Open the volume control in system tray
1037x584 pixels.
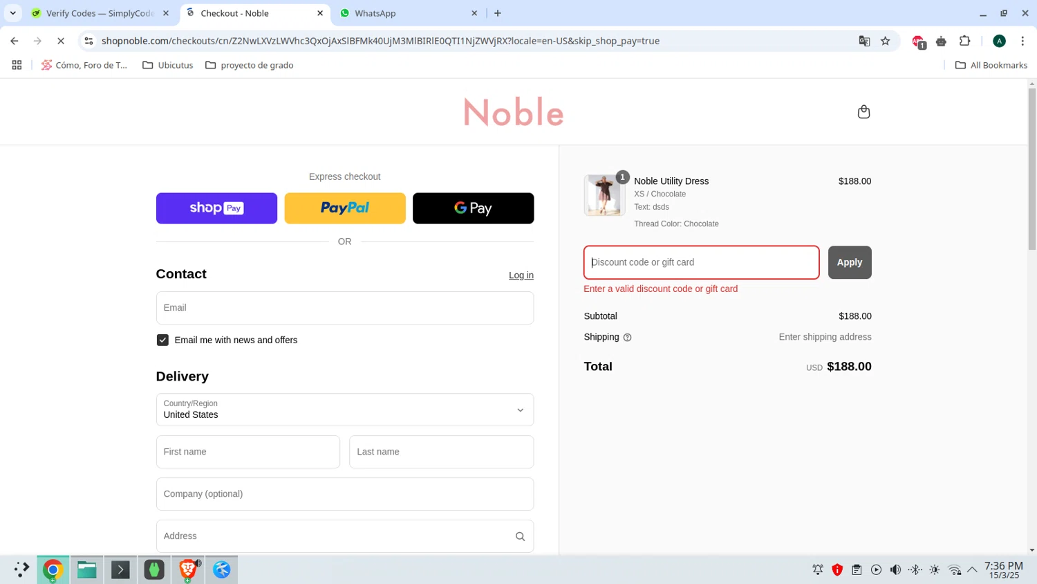895,570
